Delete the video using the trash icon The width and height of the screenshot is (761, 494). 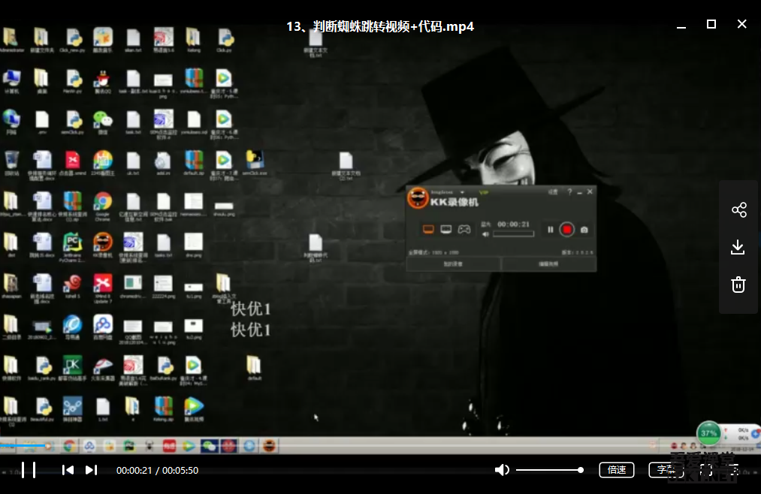[738, 285]
